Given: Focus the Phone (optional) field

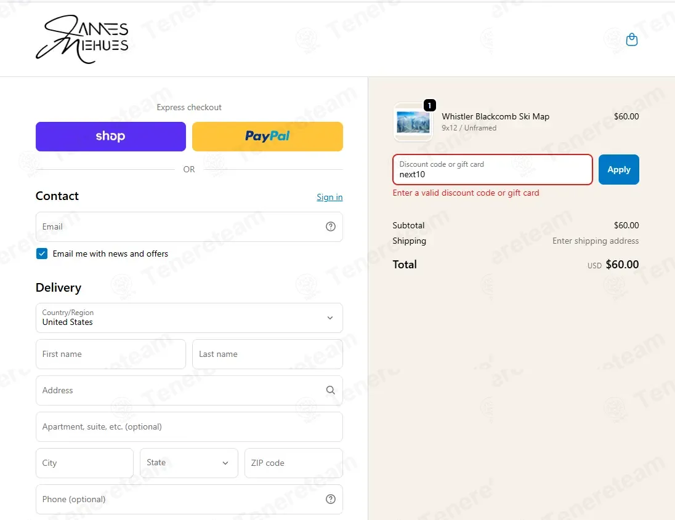Looking at the screenshot, I should (189, 499).
